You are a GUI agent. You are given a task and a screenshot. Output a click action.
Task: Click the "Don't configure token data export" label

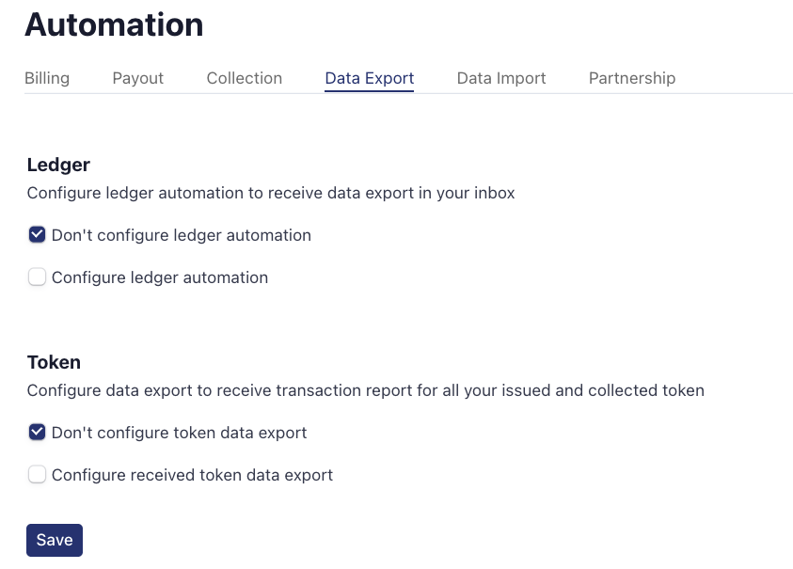(180, 433)
